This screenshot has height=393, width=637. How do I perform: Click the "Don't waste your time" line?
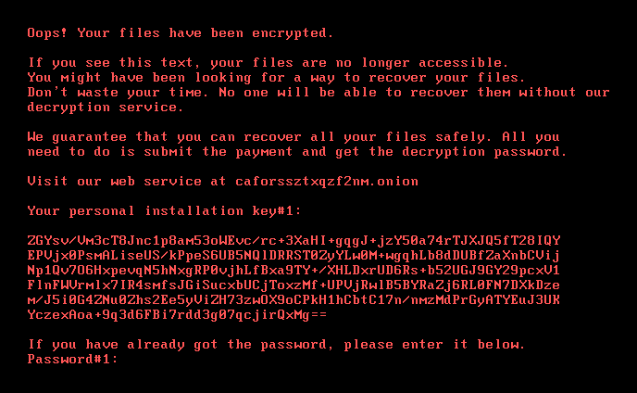(x=318, y=92)
